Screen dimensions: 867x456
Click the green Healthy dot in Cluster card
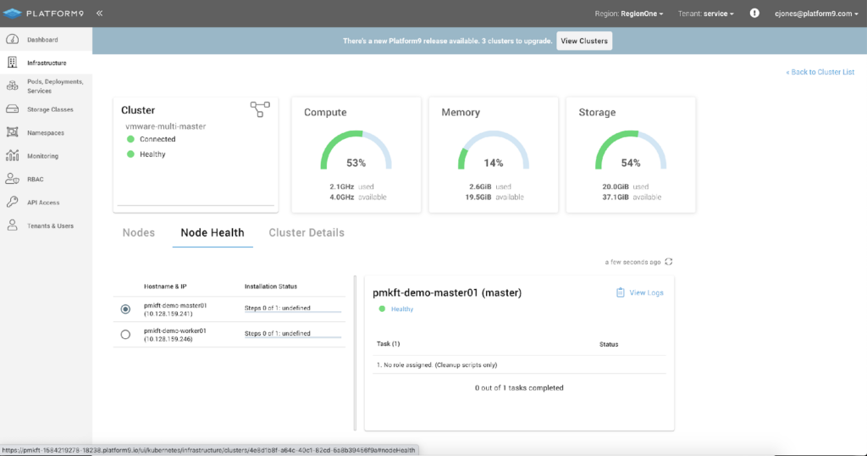tap(130, 154)
